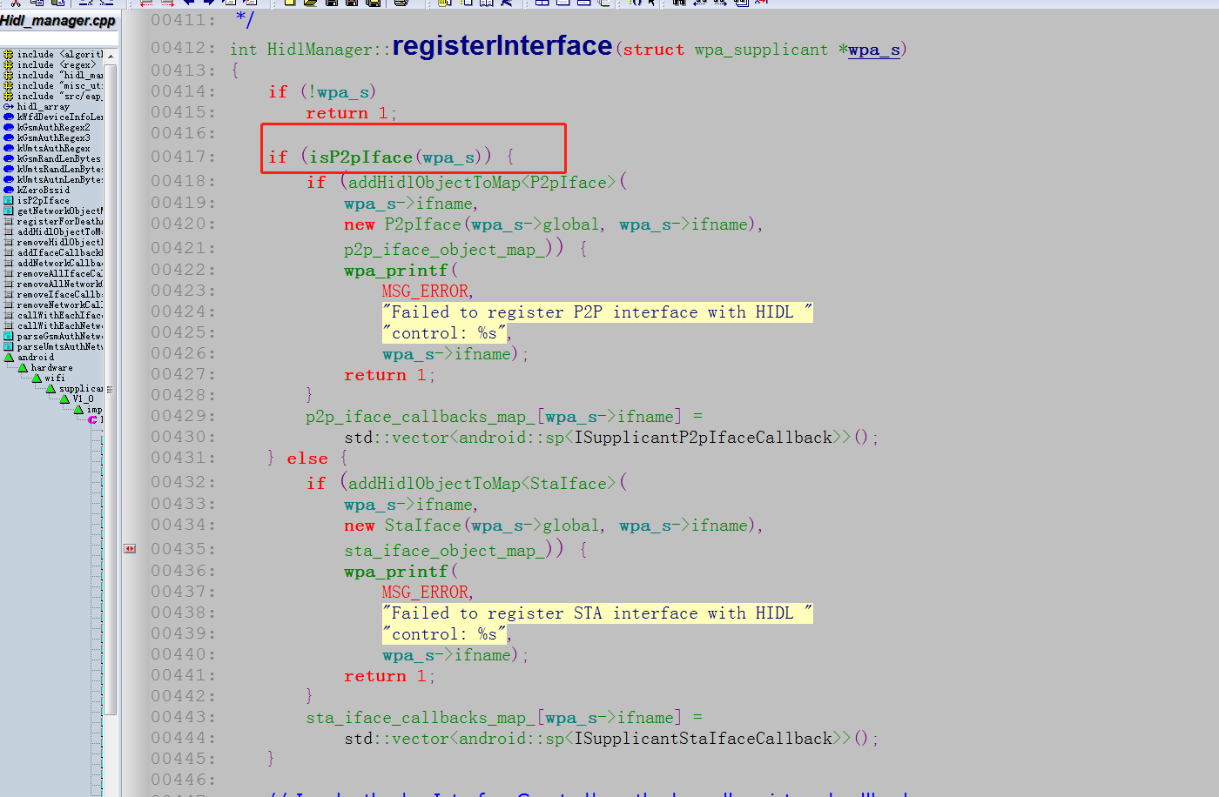The height and width of the screenshot is (797, 1219).
Task: Expand the android namespace node
Action: (9, 358)
